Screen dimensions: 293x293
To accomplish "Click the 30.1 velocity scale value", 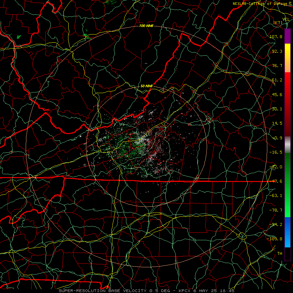I will click(277, 109).
